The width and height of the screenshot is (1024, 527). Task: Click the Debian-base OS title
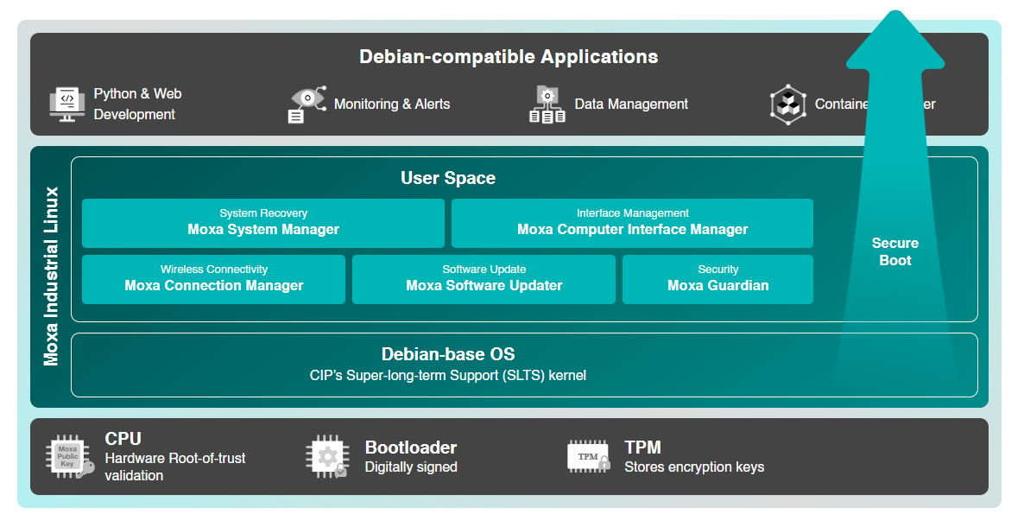click(x=448, y=354)
